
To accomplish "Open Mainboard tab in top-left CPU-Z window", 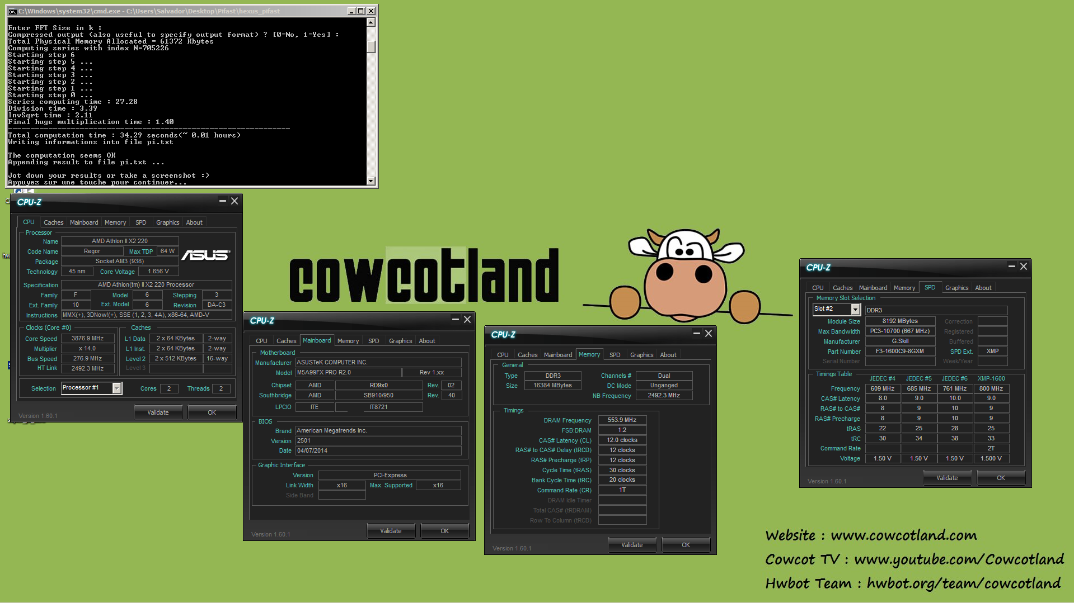I will [x=84, y=222].
